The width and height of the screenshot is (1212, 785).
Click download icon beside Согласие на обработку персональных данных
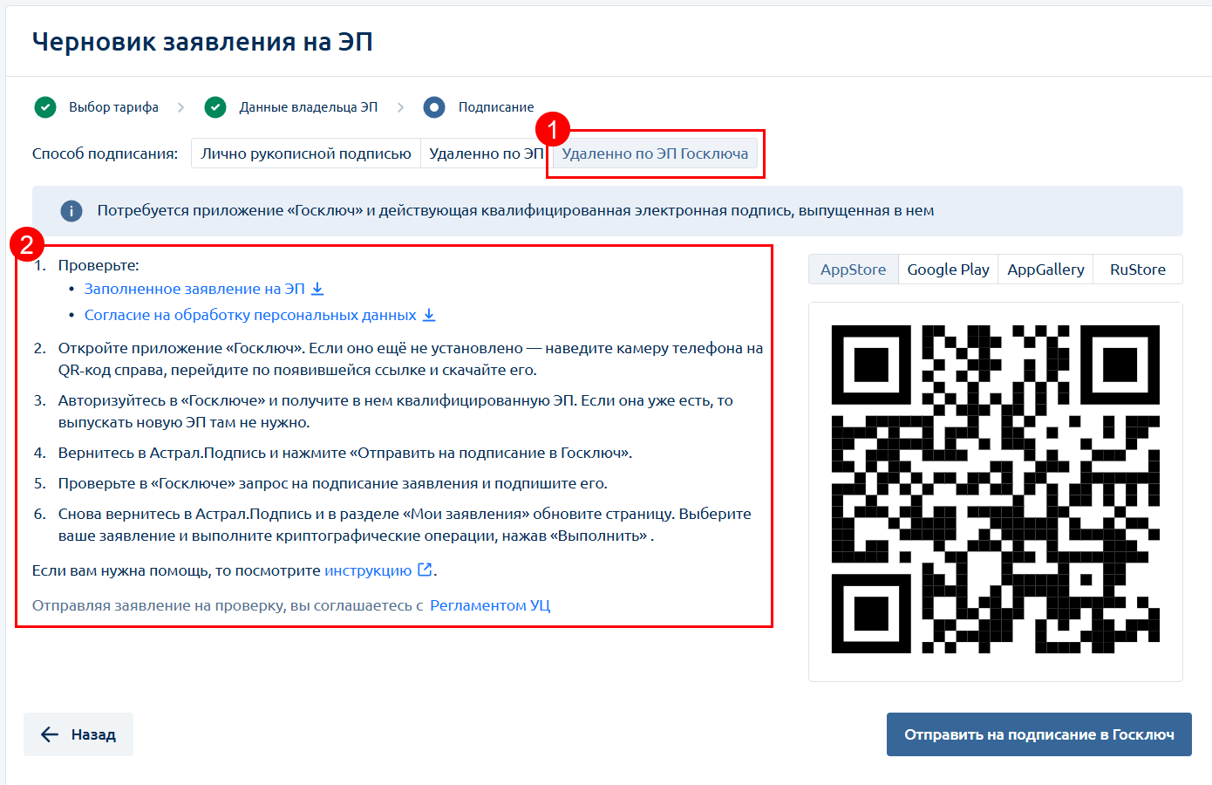(429, 315)
